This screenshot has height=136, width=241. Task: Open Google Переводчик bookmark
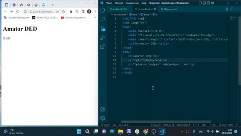(x=17, y=18)
